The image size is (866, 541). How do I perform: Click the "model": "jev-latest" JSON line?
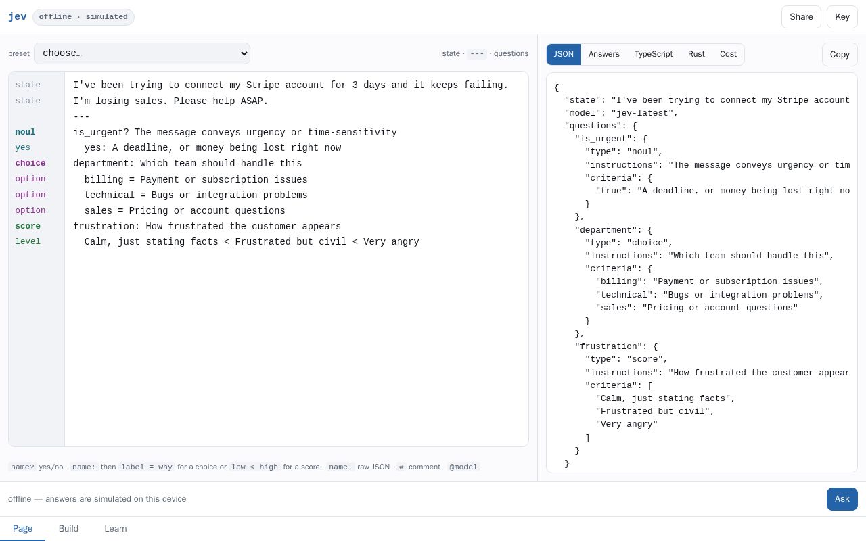click(x=621, y=113)
